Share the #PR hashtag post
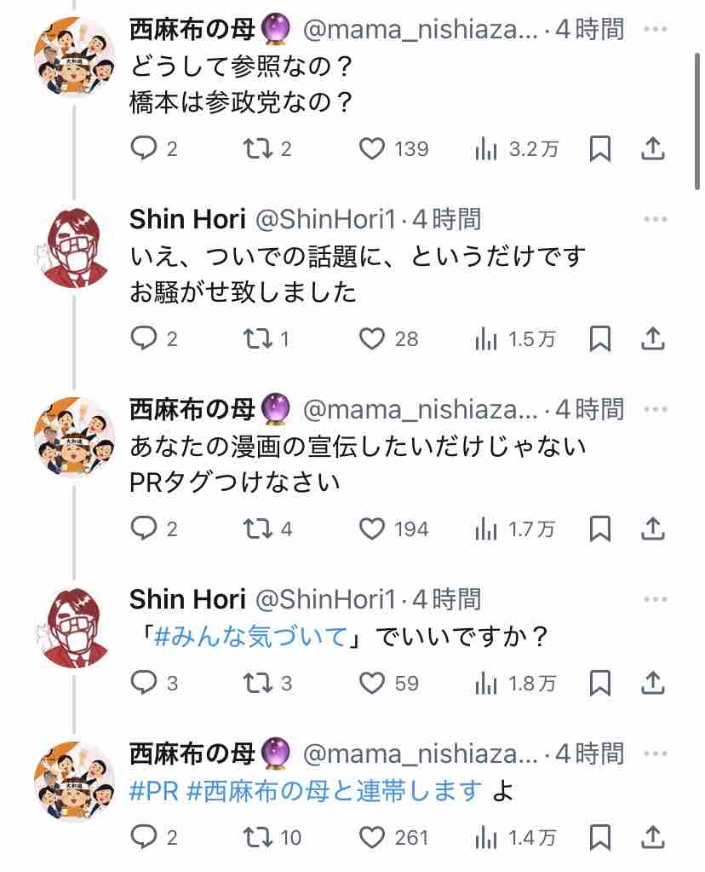The image size is (705, 872). click(x=653, y=837)
